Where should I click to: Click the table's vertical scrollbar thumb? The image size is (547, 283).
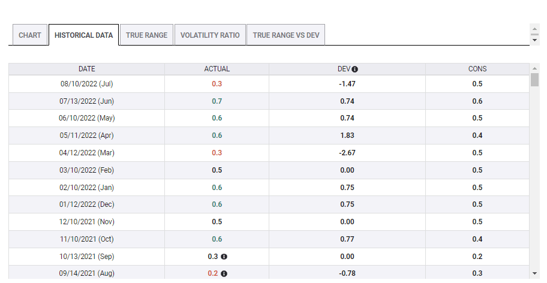point(534,80)
